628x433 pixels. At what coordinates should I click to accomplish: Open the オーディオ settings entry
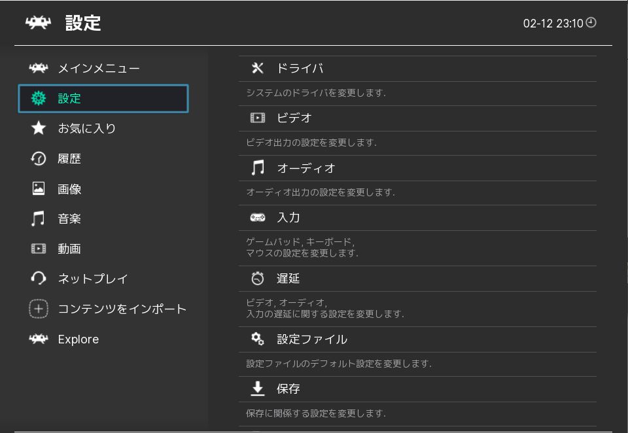[x=305, y=168]
